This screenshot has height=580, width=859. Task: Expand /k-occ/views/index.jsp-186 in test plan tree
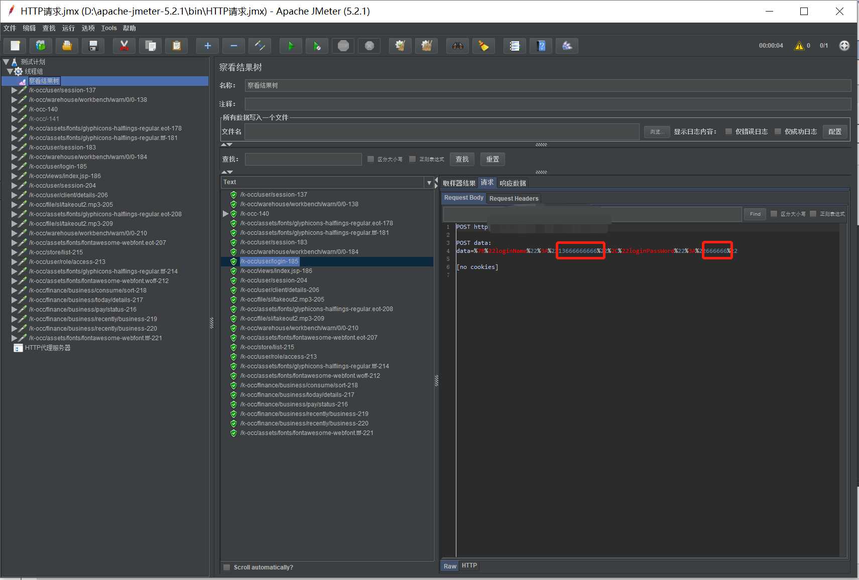click(x=14, y=176)
